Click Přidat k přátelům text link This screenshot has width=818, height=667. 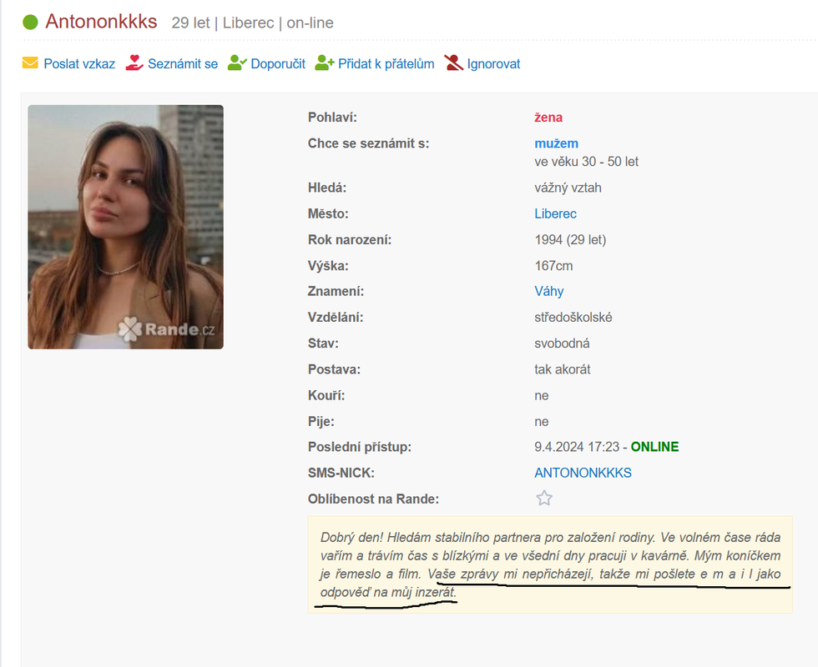[386, 63]
